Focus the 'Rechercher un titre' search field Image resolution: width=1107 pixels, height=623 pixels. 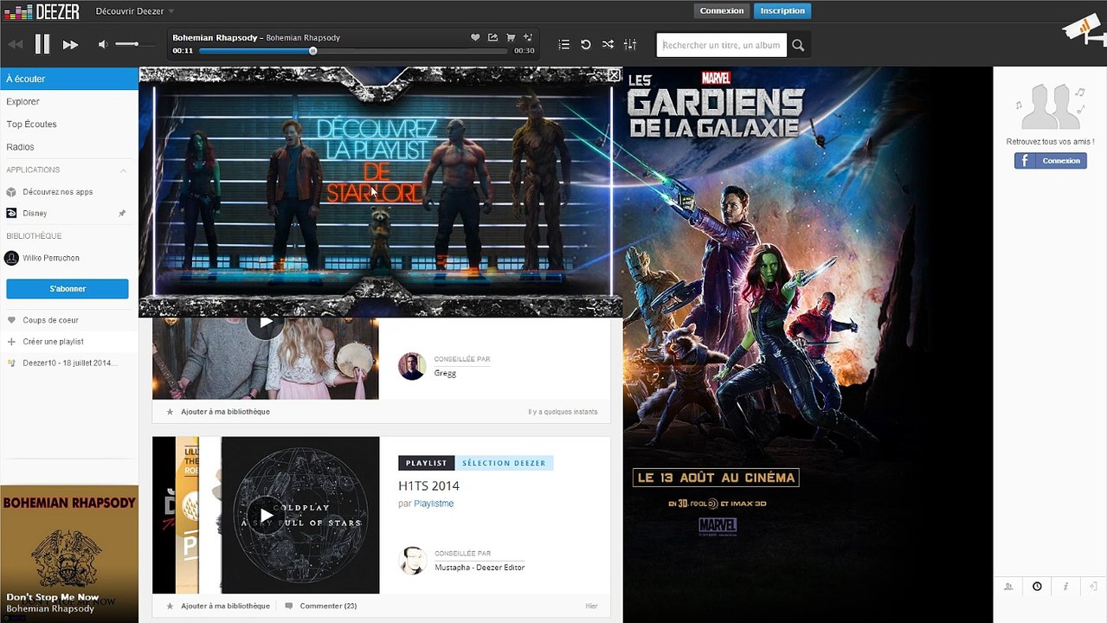pos(721,45)
